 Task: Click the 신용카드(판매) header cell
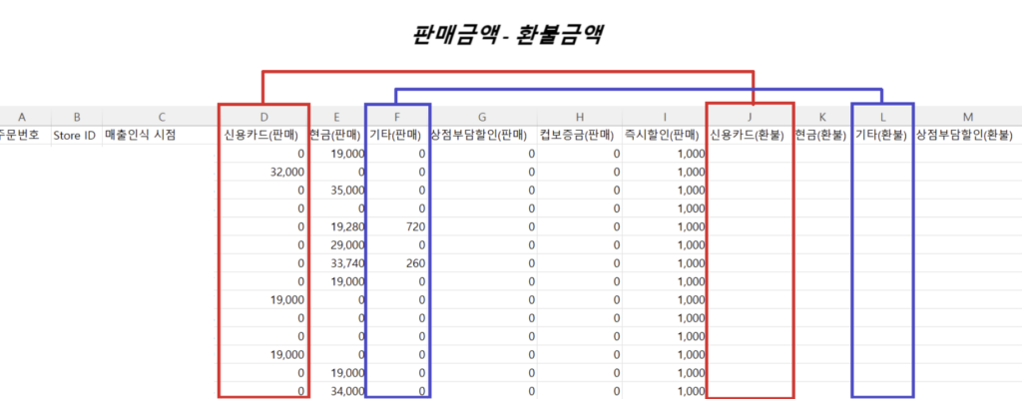[x=263, y=136]
